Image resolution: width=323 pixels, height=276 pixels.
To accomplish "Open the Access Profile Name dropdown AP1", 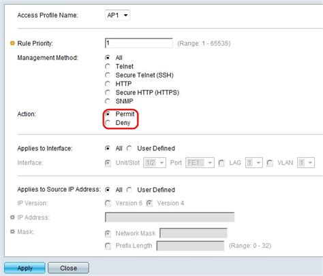I will point(117,15).
